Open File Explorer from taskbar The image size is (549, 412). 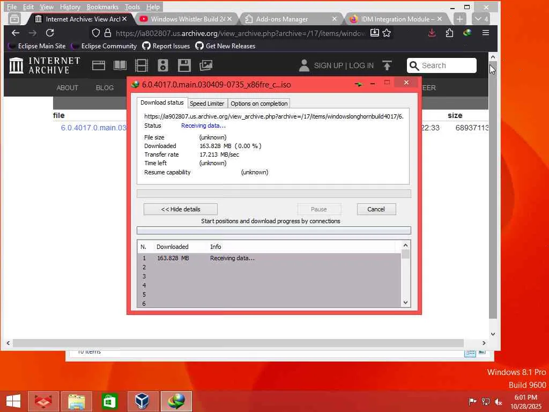click(x=77, y=401)
